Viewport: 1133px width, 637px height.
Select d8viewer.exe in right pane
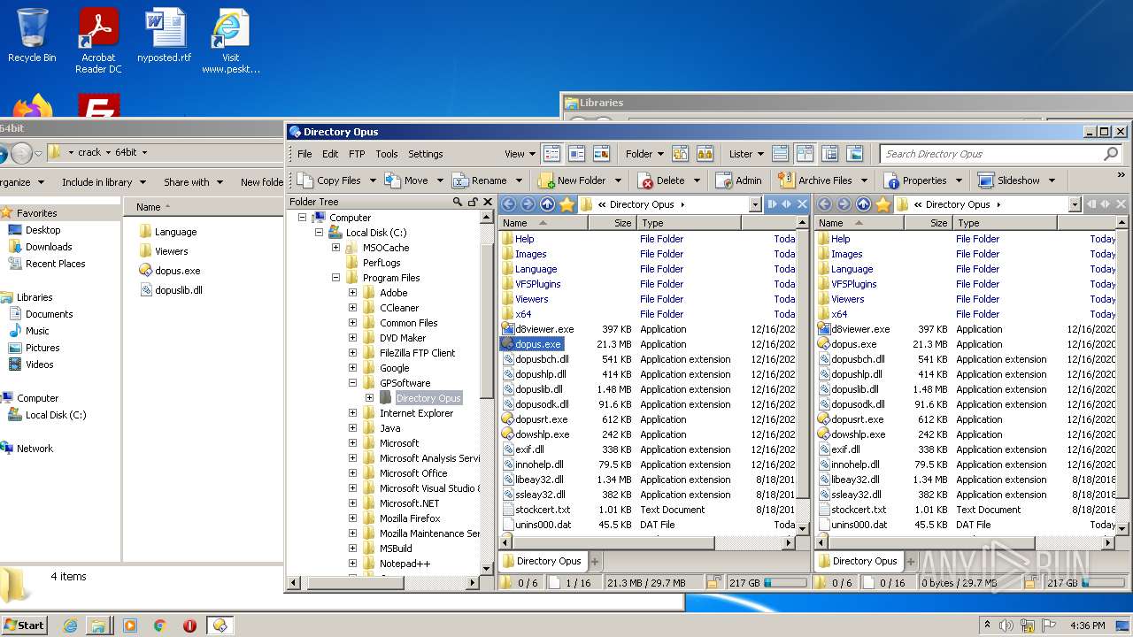point(860,329)
